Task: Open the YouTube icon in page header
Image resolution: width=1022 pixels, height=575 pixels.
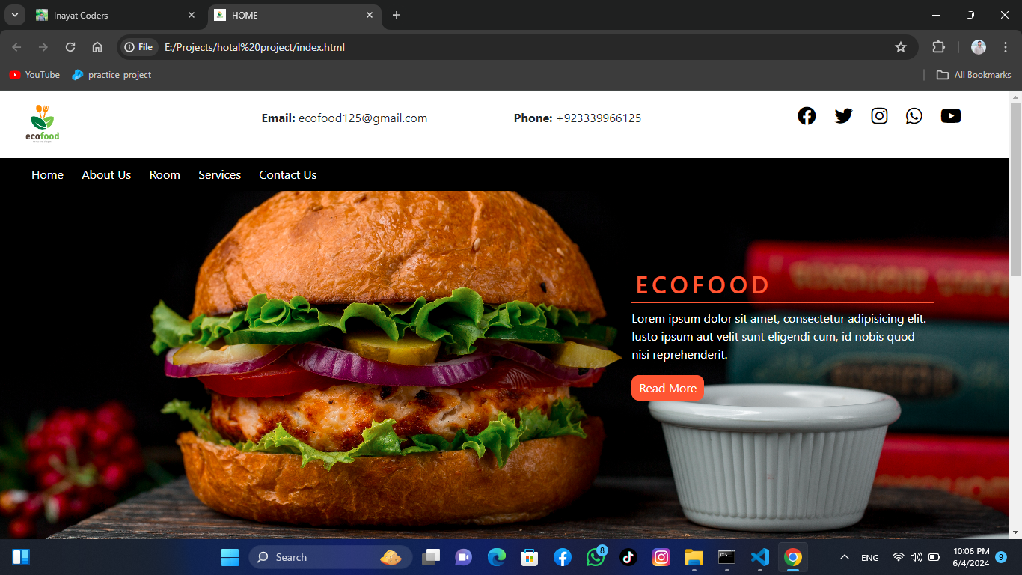Action: [x=950, y=116]
